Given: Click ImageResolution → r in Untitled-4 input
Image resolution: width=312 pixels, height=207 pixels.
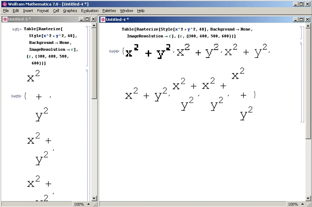Looking at the screenshot, I should click(x=149, y=36).
